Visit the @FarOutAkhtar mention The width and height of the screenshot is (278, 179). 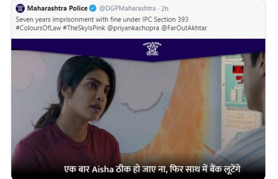(x=184, y=28)
